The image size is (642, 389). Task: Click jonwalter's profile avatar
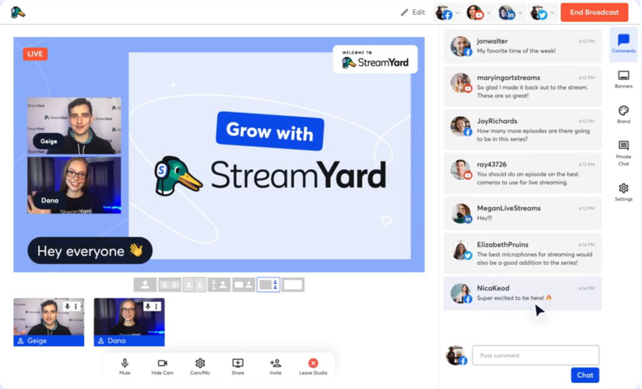pyautogui.click(x=461, y=46)
